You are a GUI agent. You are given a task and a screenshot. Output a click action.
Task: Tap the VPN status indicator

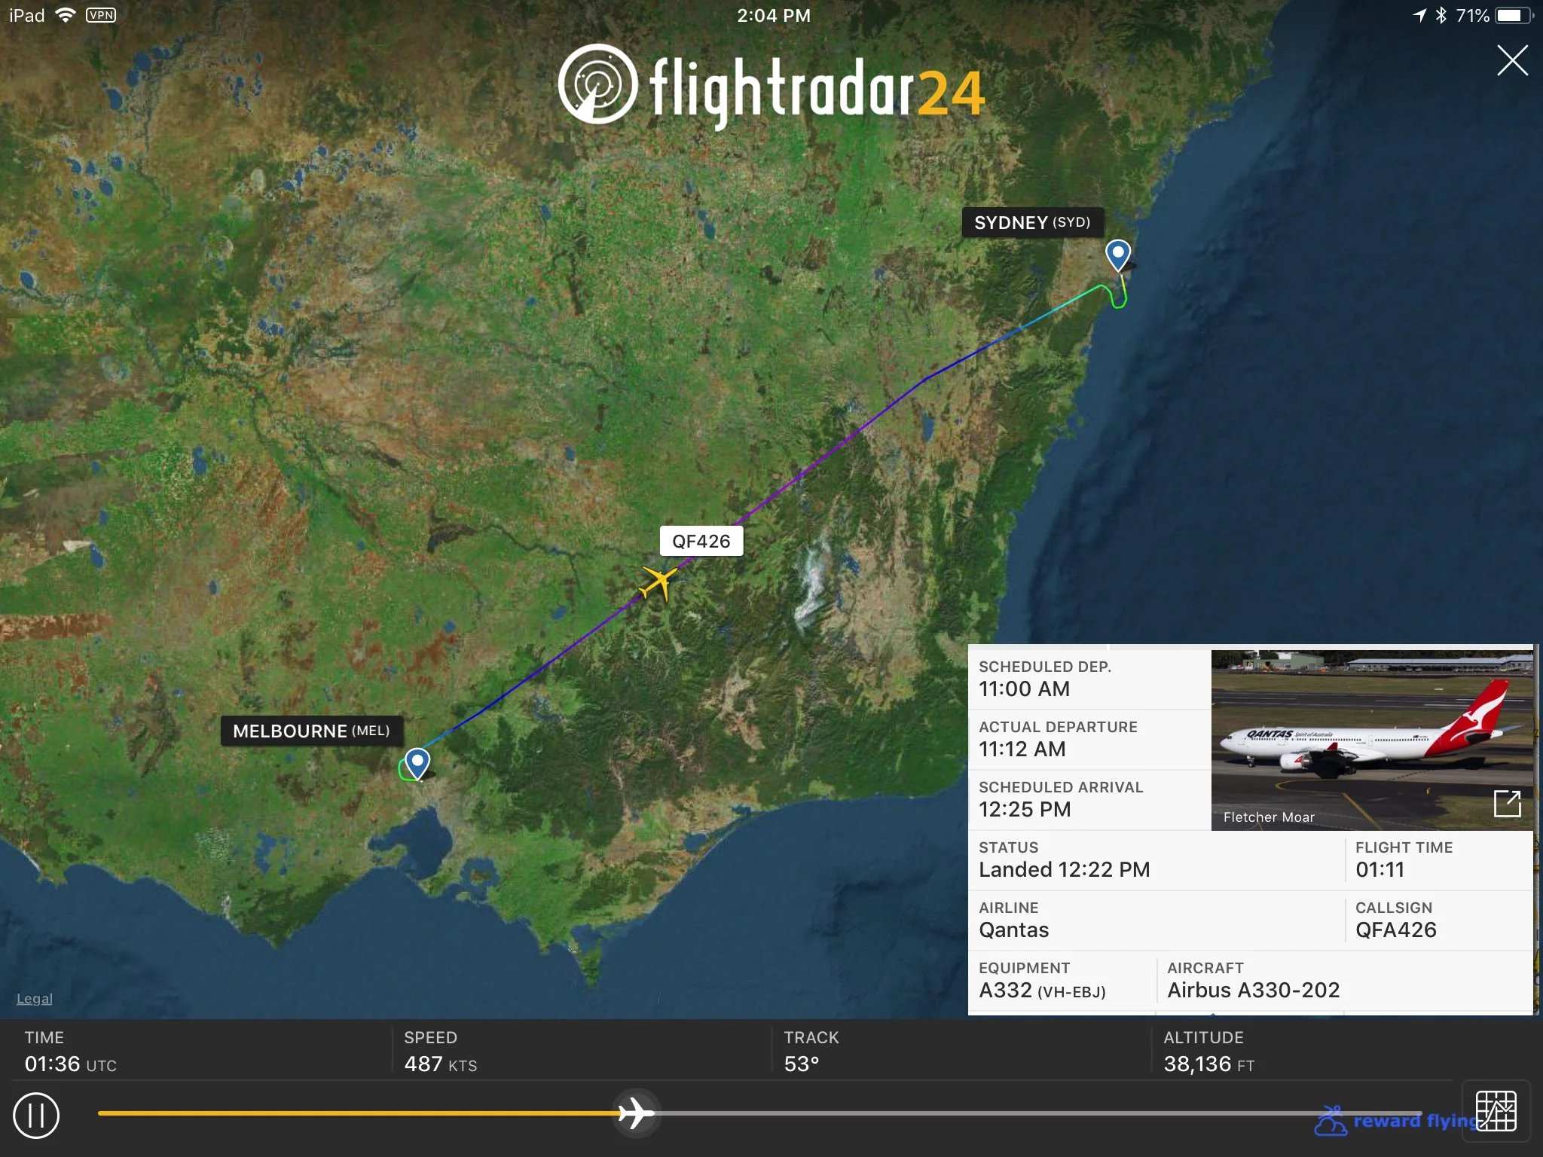101,15
